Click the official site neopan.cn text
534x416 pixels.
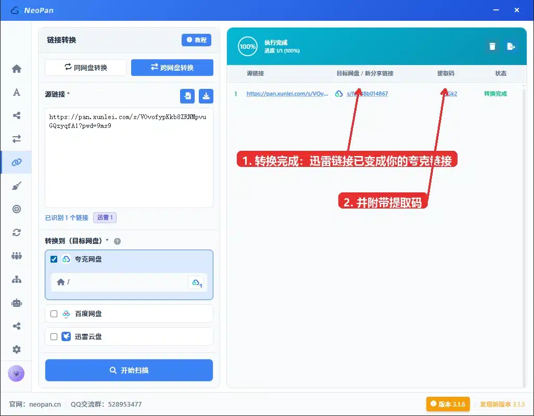point(45,404)
